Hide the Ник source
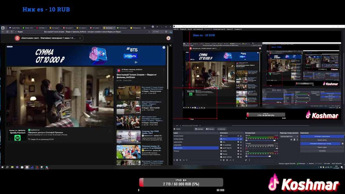The image size is (345, 194). click(x=238, y=142)
